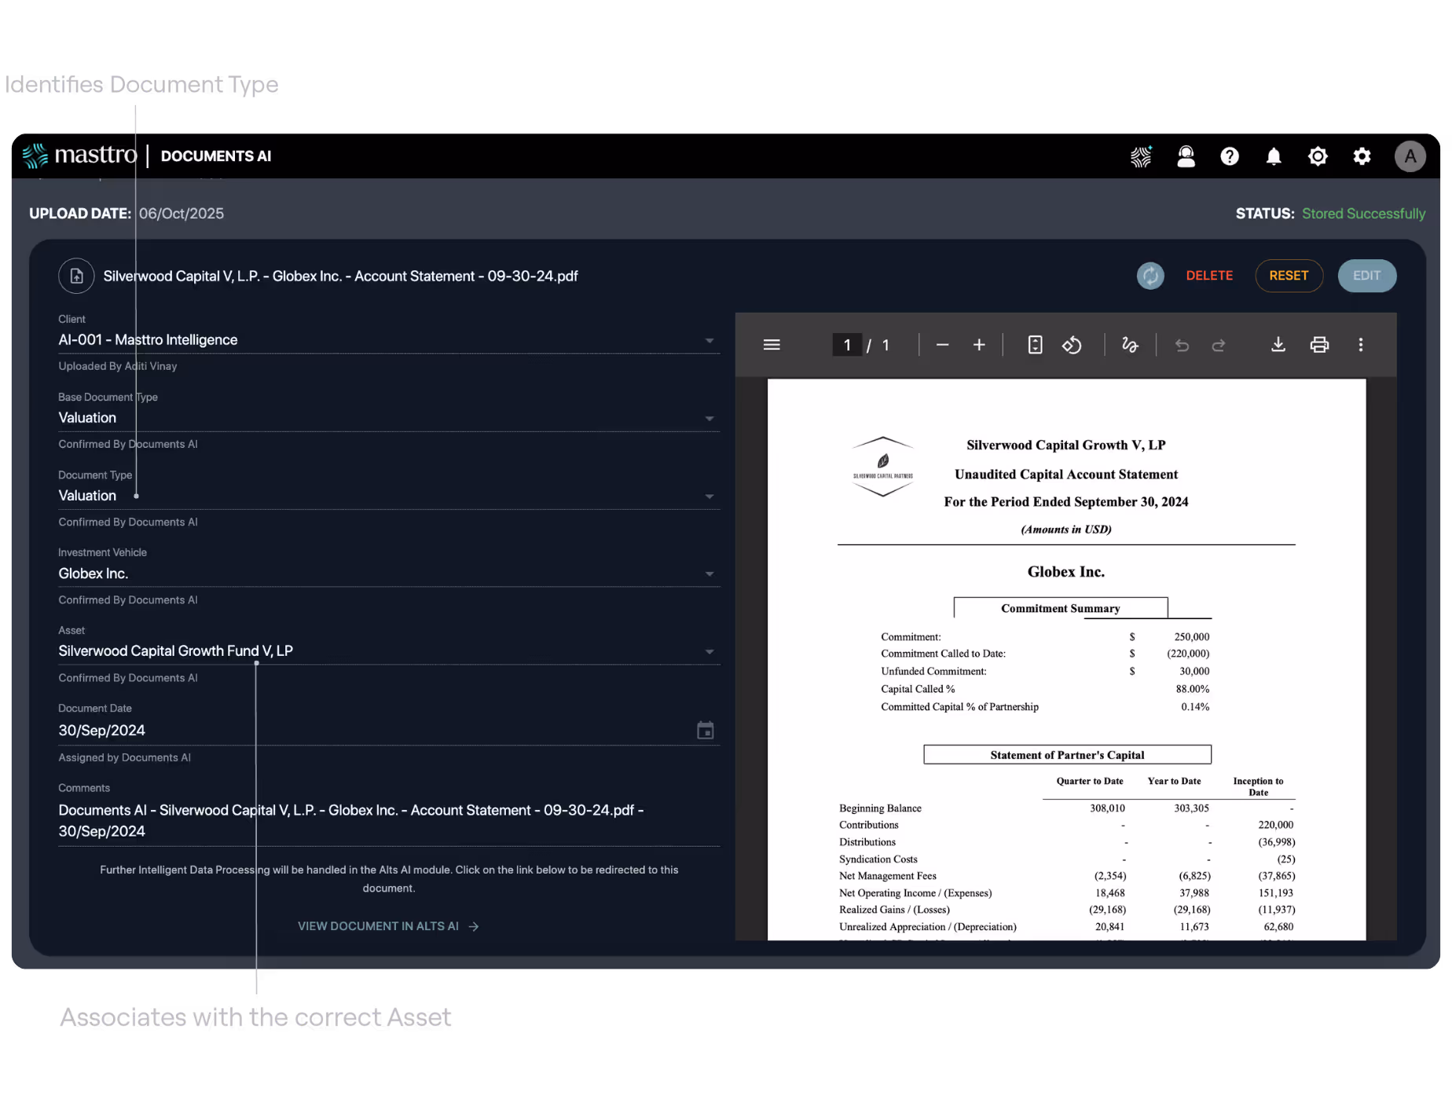
Task: Click the Uploaded By Aditi Vinay text
Action: coord(118,366)
